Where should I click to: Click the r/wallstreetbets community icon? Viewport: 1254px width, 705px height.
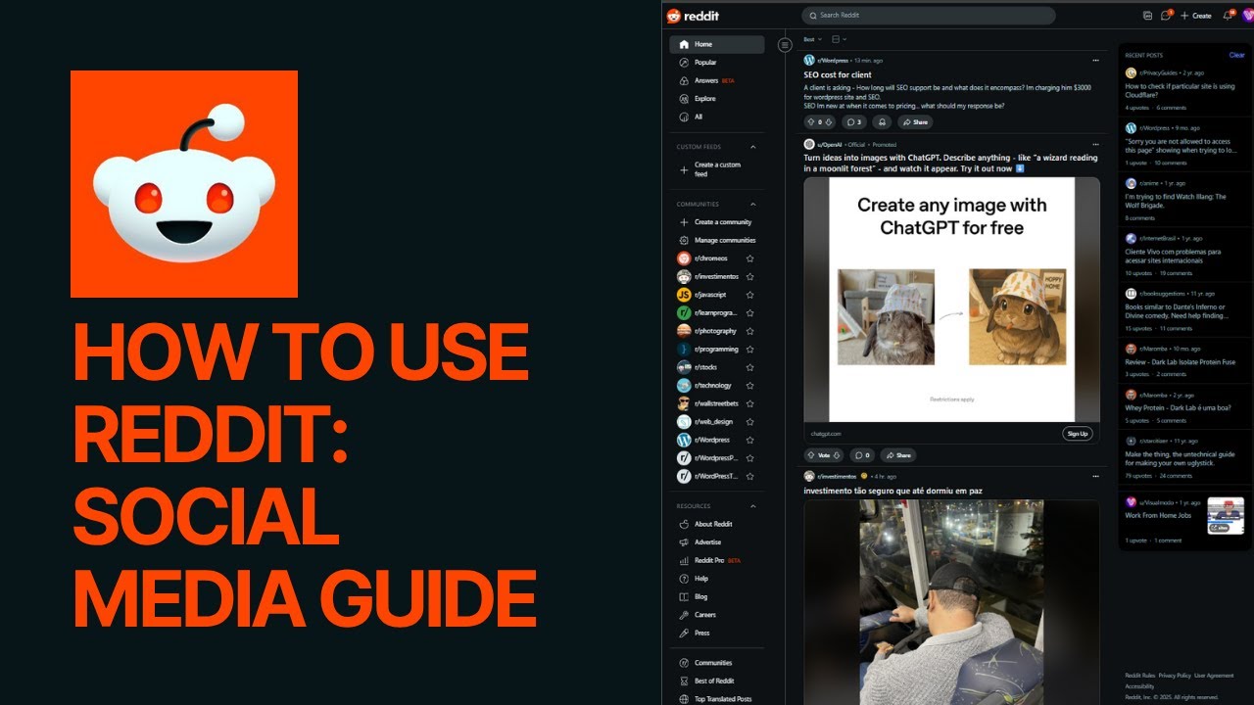pyautogui.click(x=684, y=403)
